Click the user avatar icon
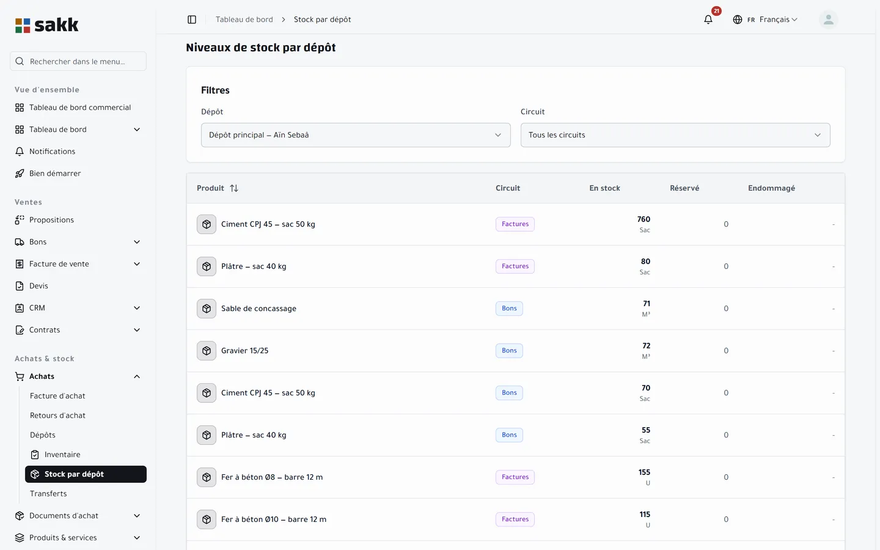The height and width of the screenshot is (550, 880). pos(828,20)
